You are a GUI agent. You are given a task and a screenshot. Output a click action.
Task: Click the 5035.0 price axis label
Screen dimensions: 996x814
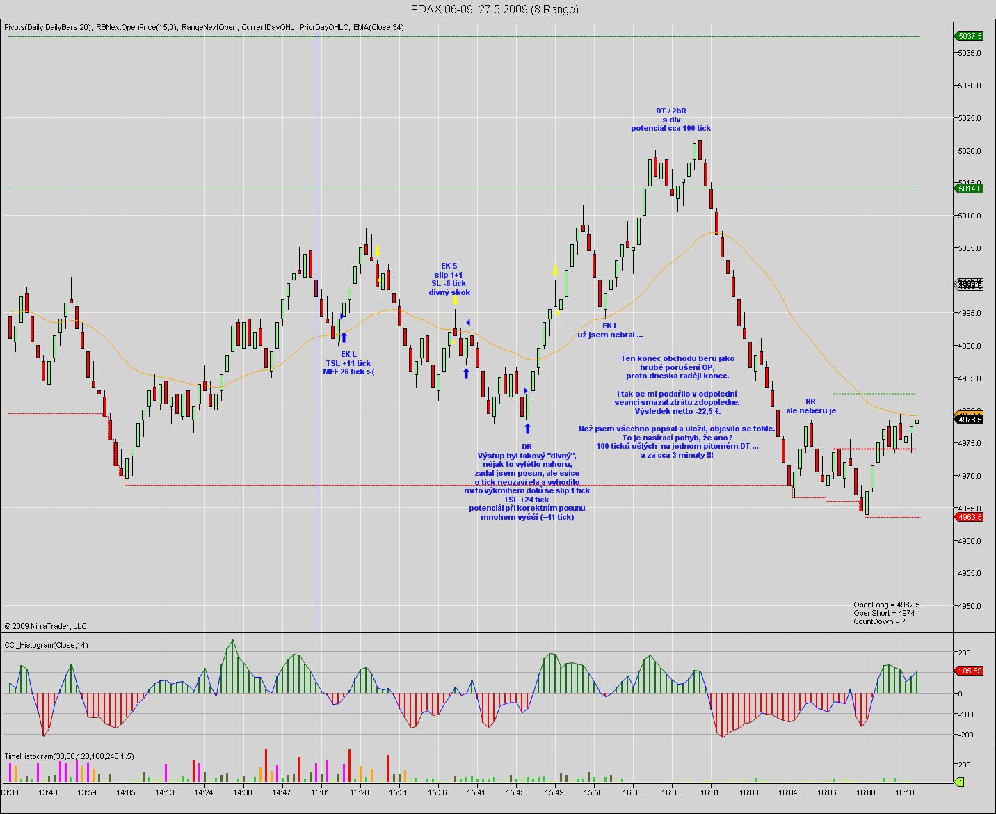(x=969, y=53)
